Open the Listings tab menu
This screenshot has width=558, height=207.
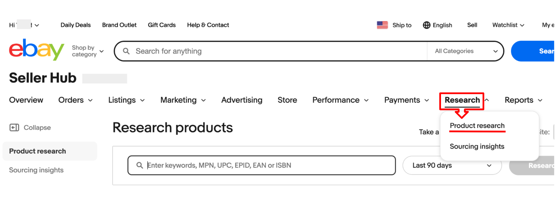[126, 100]
